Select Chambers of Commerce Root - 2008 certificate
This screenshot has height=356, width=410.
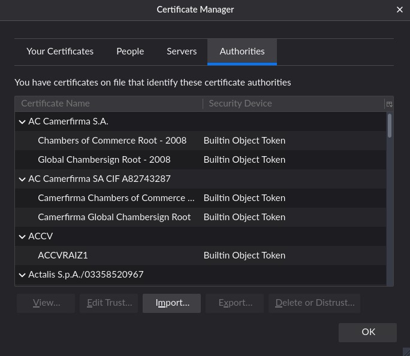[112, 141]
